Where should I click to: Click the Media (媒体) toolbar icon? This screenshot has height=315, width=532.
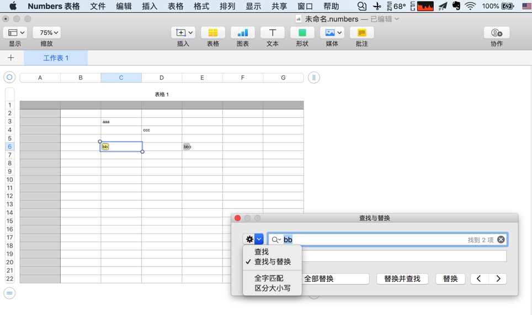tap(332, 32)
